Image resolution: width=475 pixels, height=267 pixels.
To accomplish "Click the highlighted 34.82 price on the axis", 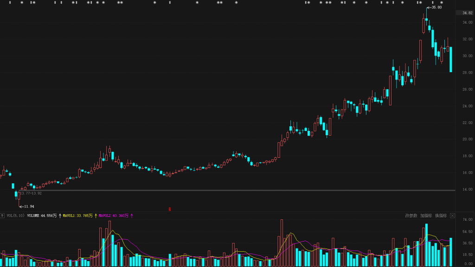I will [x=464, y=13].
